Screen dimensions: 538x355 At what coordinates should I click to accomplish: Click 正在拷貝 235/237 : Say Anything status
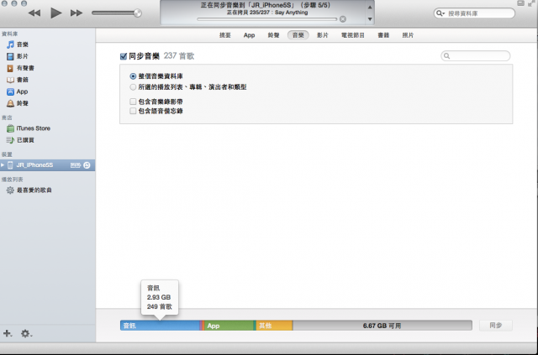(x=267, y=13)
